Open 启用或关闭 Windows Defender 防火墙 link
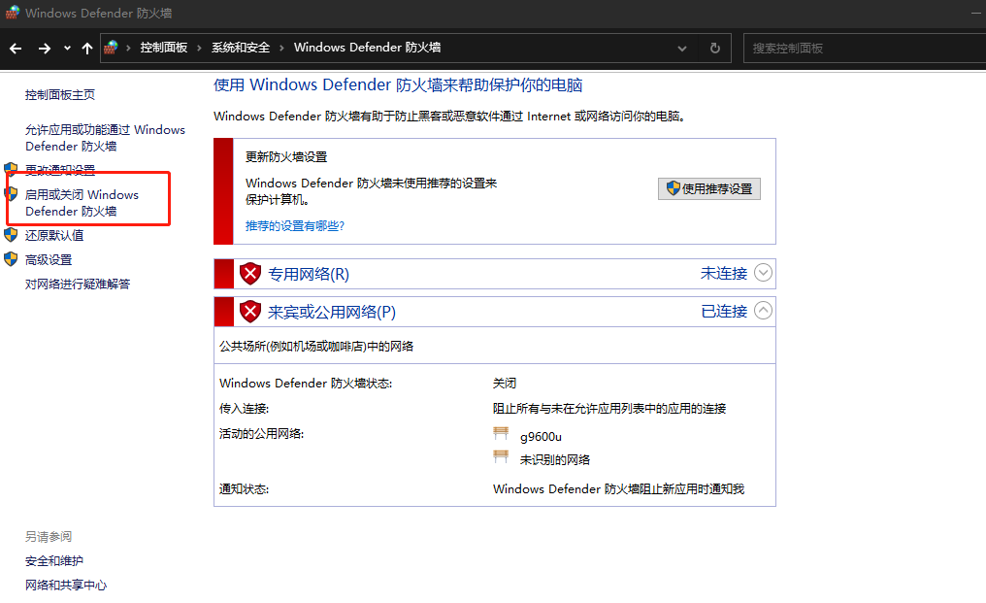986x603 pixels. tap(82, 203)
